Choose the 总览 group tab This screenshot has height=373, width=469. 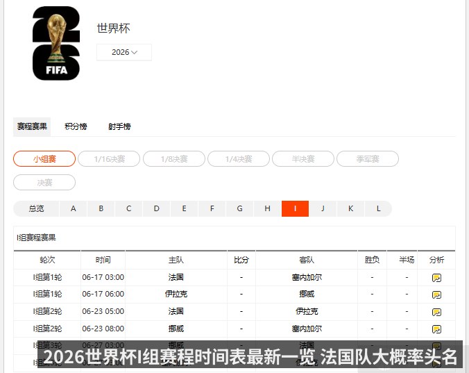click(36, 208)
